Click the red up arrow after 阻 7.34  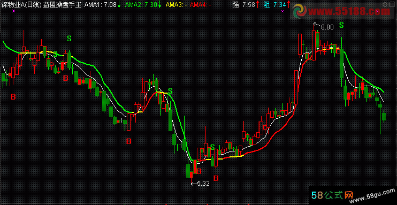point(288,4)
